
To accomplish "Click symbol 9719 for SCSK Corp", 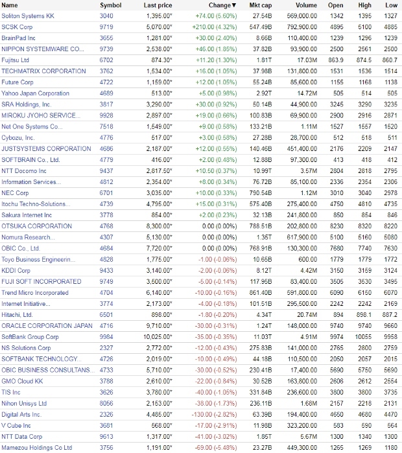I will tap(106, 27).
